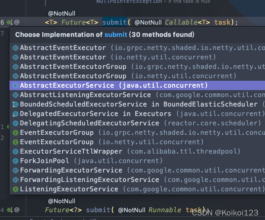Select AbstractExecutorService (java.util.concurrent)

137,85
